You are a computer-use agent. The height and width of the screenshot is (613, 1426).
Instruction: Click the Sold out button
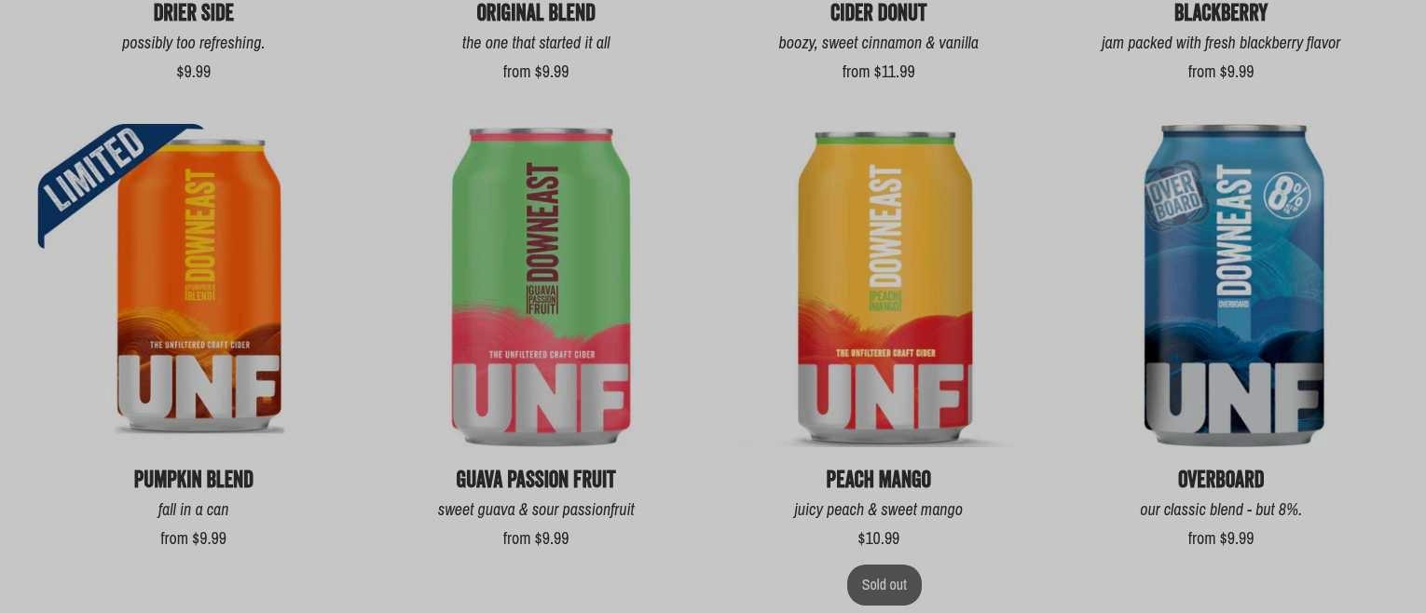[x=884, y=585]
